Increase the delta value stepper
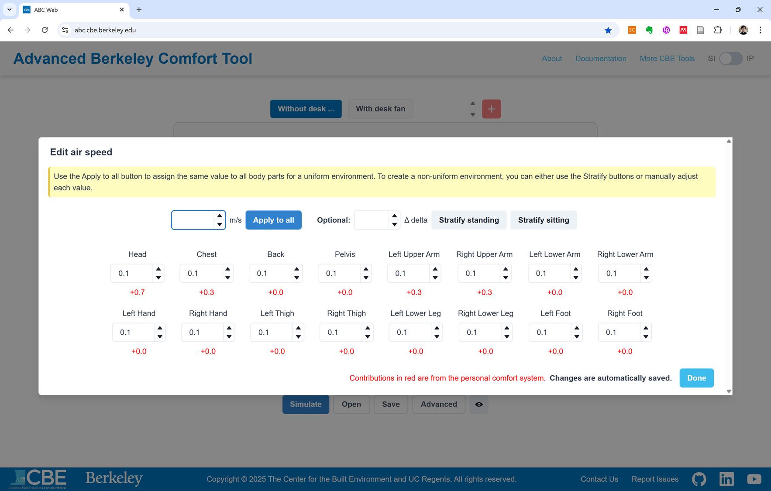 pos(394,216)
